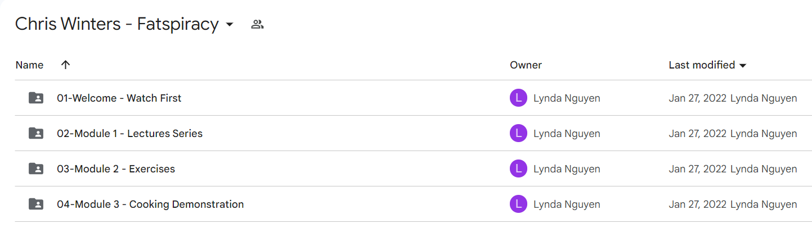
Task: Open the shared folder people icon
Action: [257, 24]
